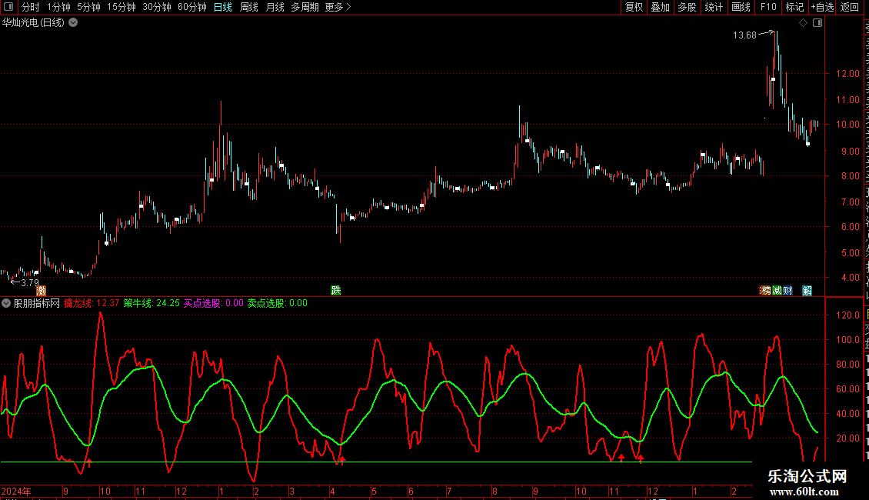Select the 15分钟 period tab

121,7
